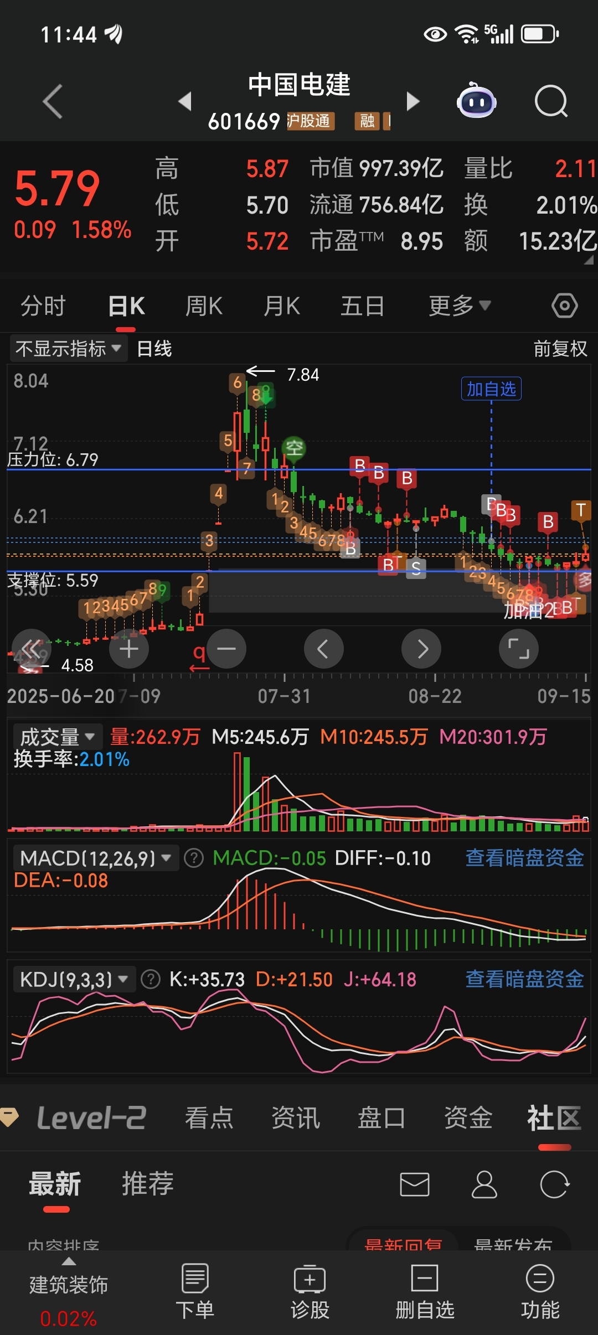
Task: Tap current price 5.79
Action: pyautogui.click(x=57, y=189)
